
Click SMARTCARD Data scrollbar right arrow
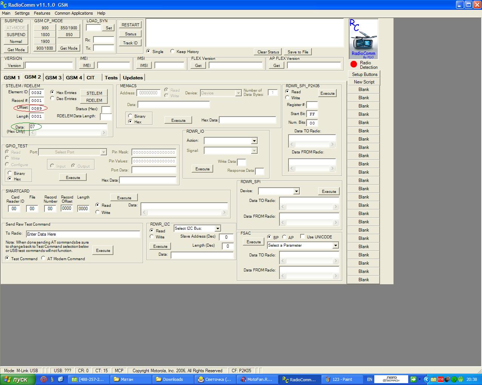pyautogui.click(x=224, y=212)
